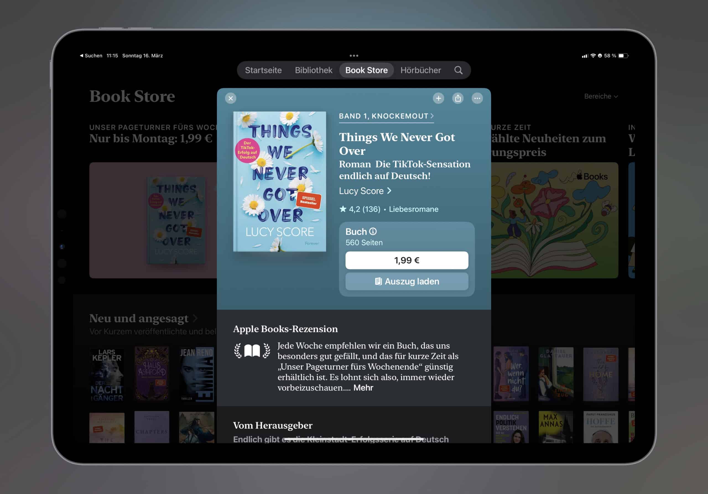Open the Chapters book cover
The height and width of the screenshot is (494, 708).
(x=152, y=427)
